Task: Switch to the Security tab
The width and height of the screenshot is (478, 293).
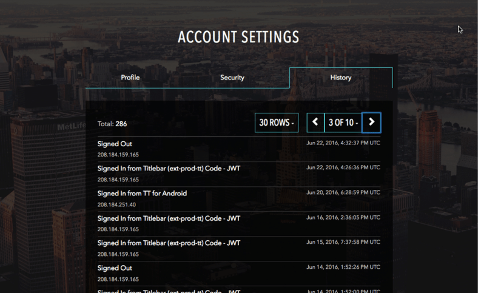Action: (x=232, y=78)
